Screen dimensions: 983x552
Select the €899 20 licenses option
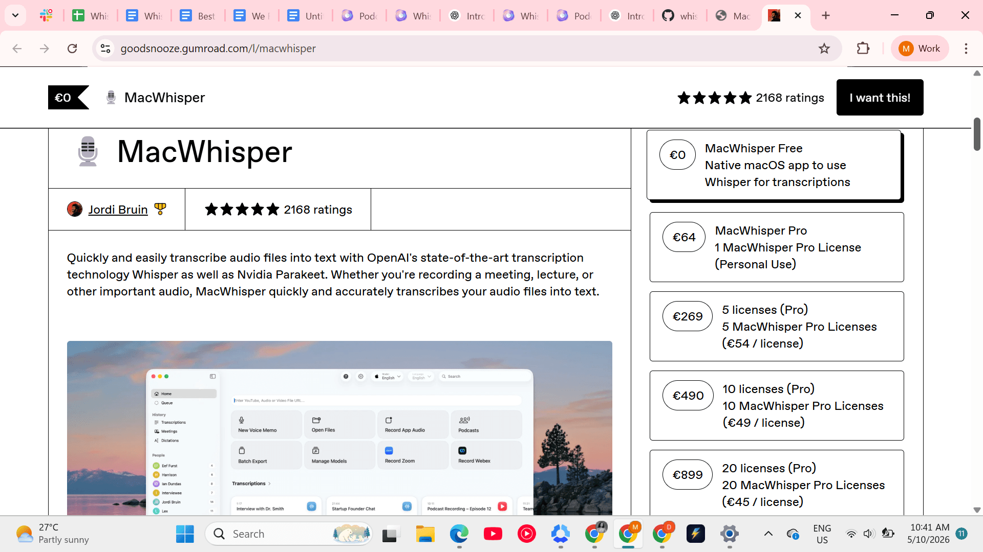click(777, 483)
